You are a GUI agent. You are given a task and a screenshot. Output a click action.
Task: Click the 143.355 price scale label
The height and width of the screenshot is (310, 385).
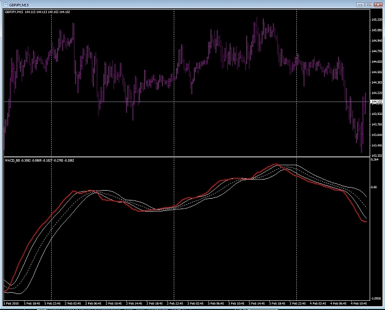click(x=376, y=156)
